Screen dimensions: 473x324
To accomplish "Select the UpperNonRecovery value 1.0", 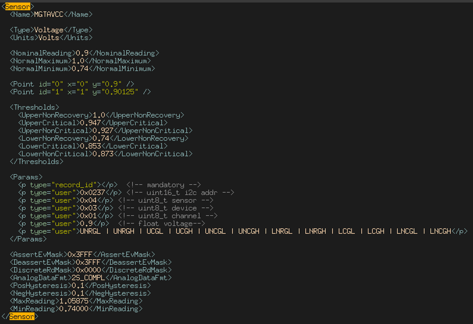I will [x=99, y=116].
